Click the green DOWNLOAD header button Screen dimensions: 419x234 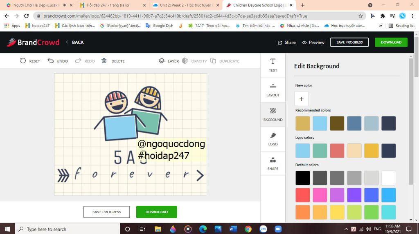391,42
